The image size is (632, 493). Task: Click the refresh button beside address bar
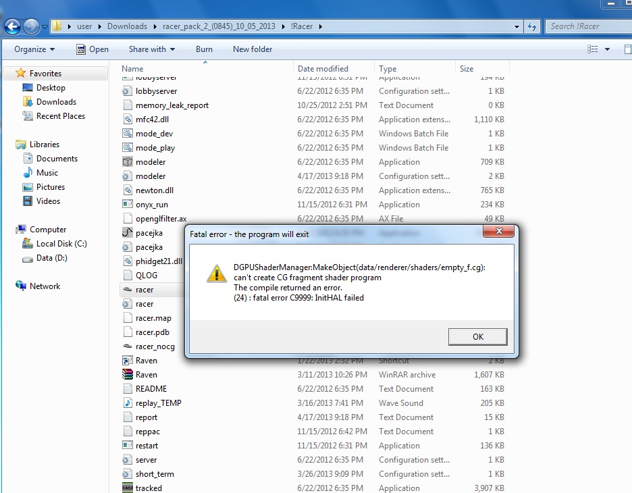point(532,26)
